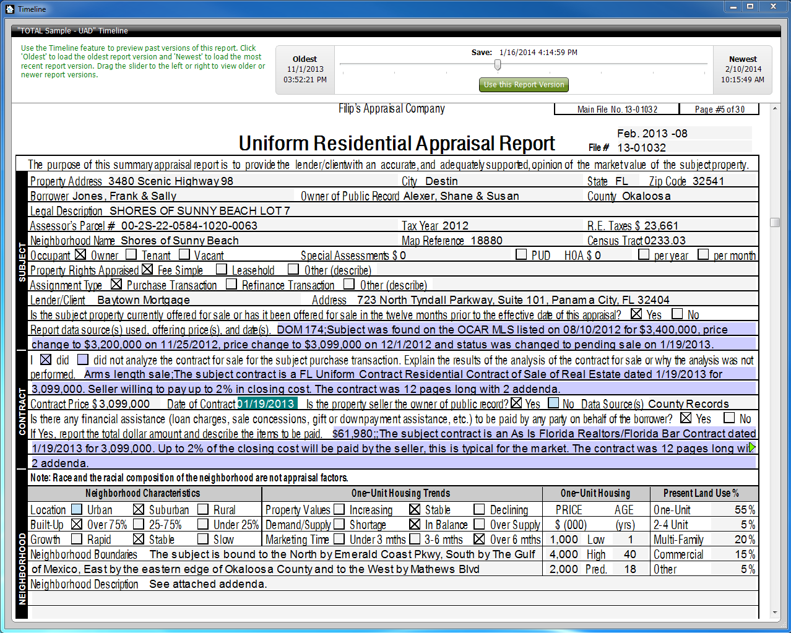Image resolution: width=791 pixels, height=633 pixels.
Task: Click the Zip Code field 32541
Action: point(724,181)
